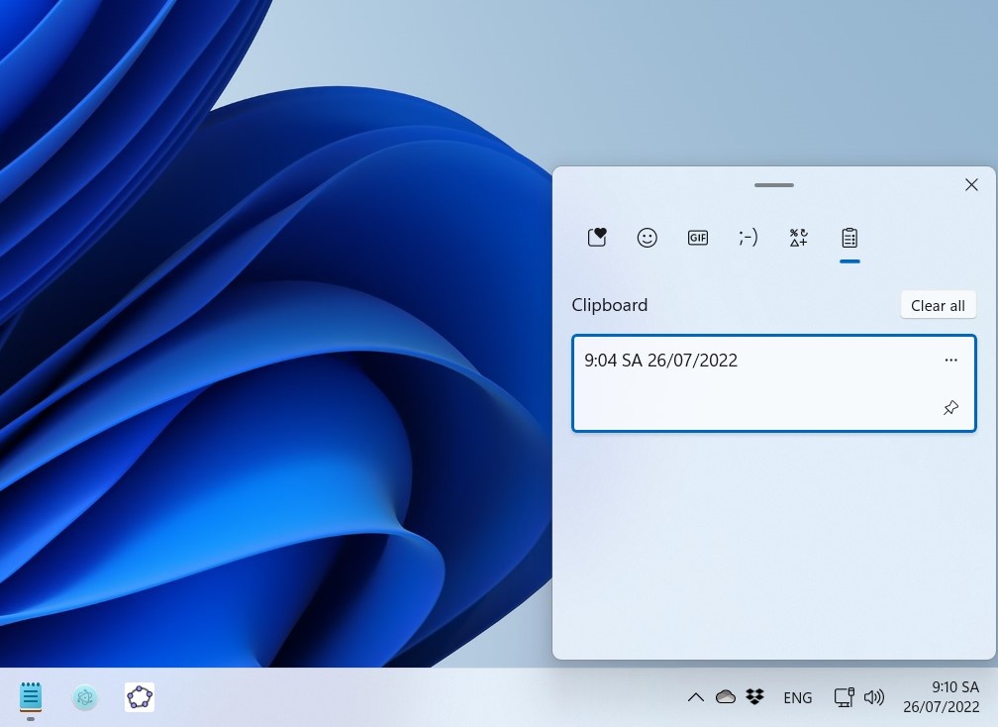Switch to the symbols tab
The height and width of the screenshot is (727, 998).
pos(798,238)
